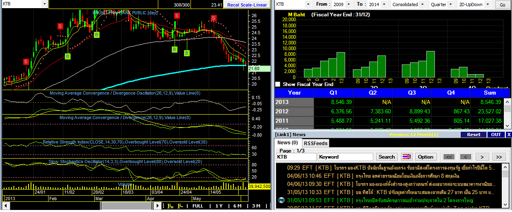Viewport: 512px width, 212px height.
Task: Click the Q1 column header
Action: (332, 93)
